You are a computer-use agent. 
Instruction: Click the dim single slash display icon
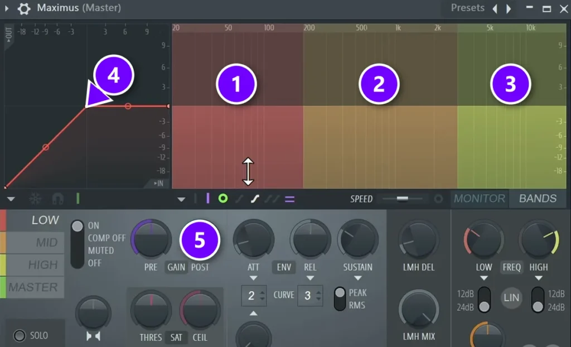239,199
